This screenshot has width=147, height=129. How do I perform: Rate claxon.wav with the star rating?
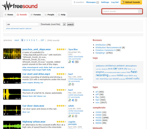click(x=61, y=90)
